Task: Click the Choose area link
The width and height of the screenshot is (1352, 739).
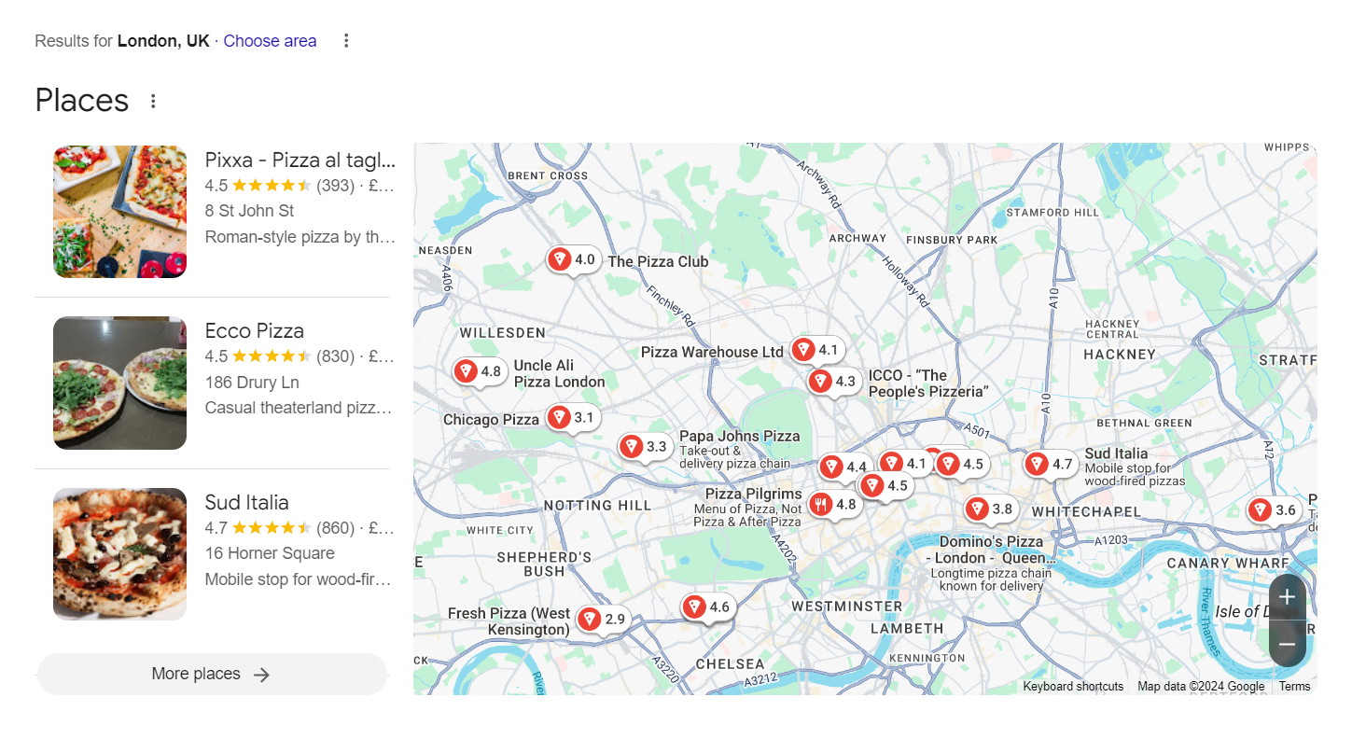Action: pos(270,41)
